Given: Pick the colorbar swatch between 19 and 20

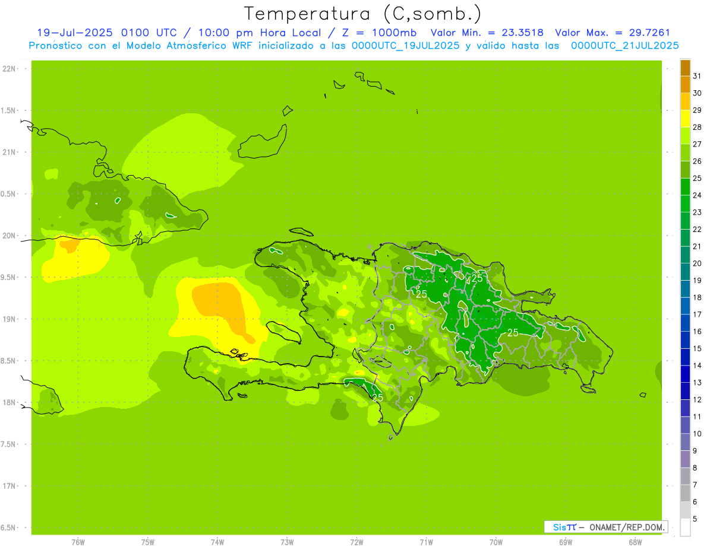Looking at the screenshot, I should pyautogui.click(x=686, y=272).
